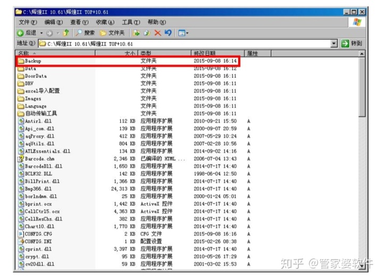The height and width of the screenshot is (279, 383).
Task: Click the blue Undo icon
Action: [x=168, y=33]
